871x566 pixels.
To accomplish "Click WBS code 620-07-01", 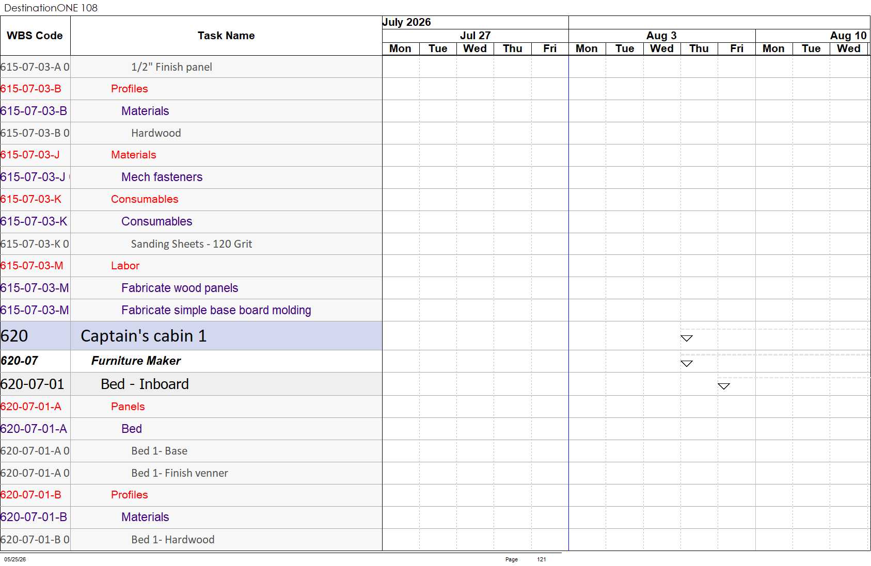I will 33,384.
